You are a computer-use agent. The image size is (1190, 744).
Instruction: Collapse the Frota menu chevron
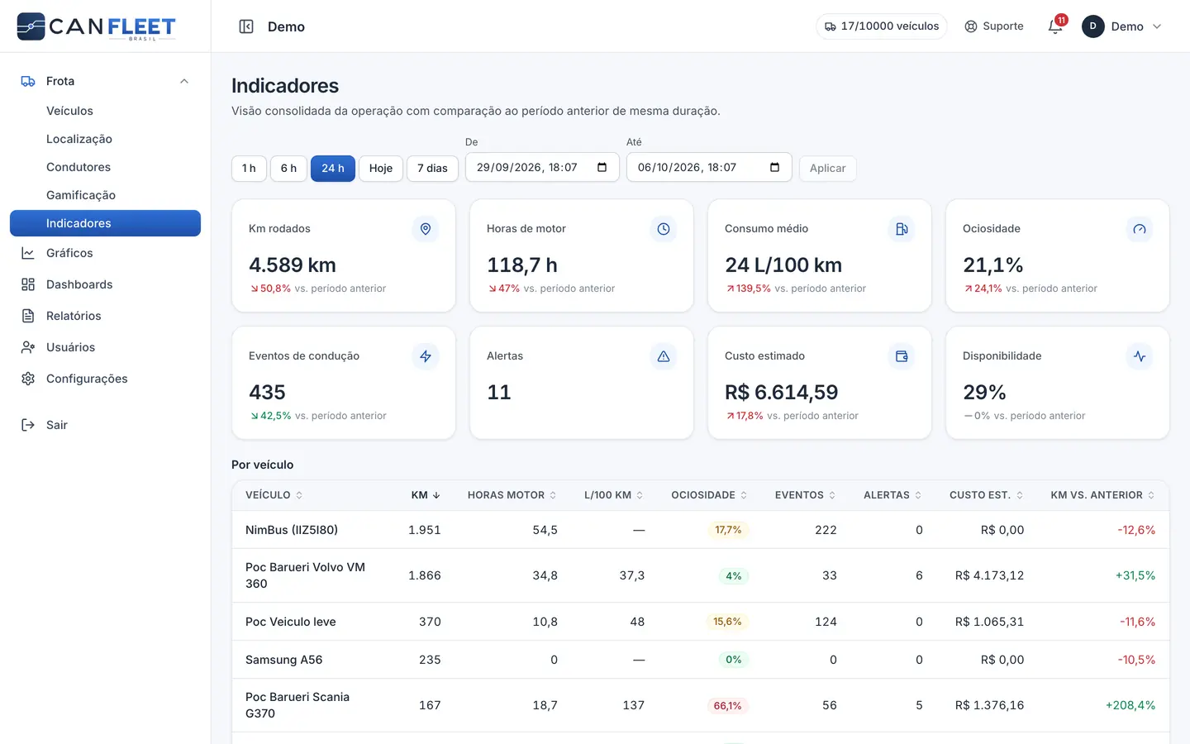point(184,81)
